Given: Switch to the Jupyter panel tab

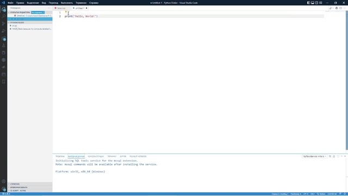Looking at the screenshot, I should tap(123, 156).
